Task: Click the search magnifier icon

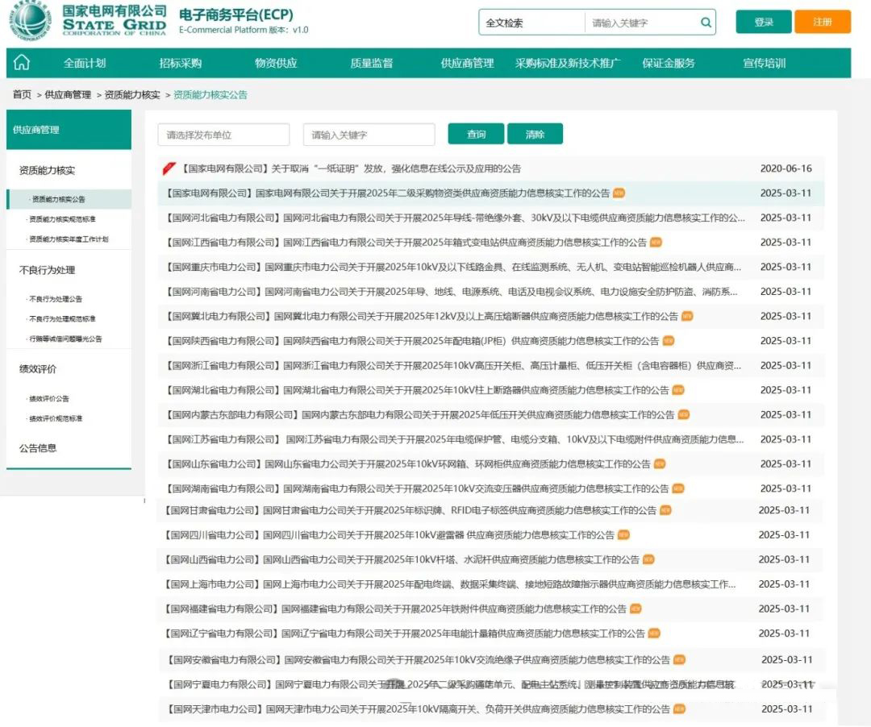Action: pyautogui.click(x=705, y=22)
